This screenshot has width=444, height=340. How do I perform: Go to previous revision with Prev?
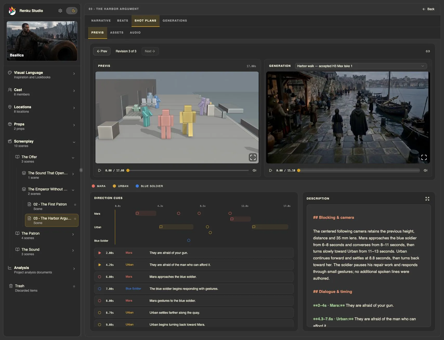click(x=102, y=51)
